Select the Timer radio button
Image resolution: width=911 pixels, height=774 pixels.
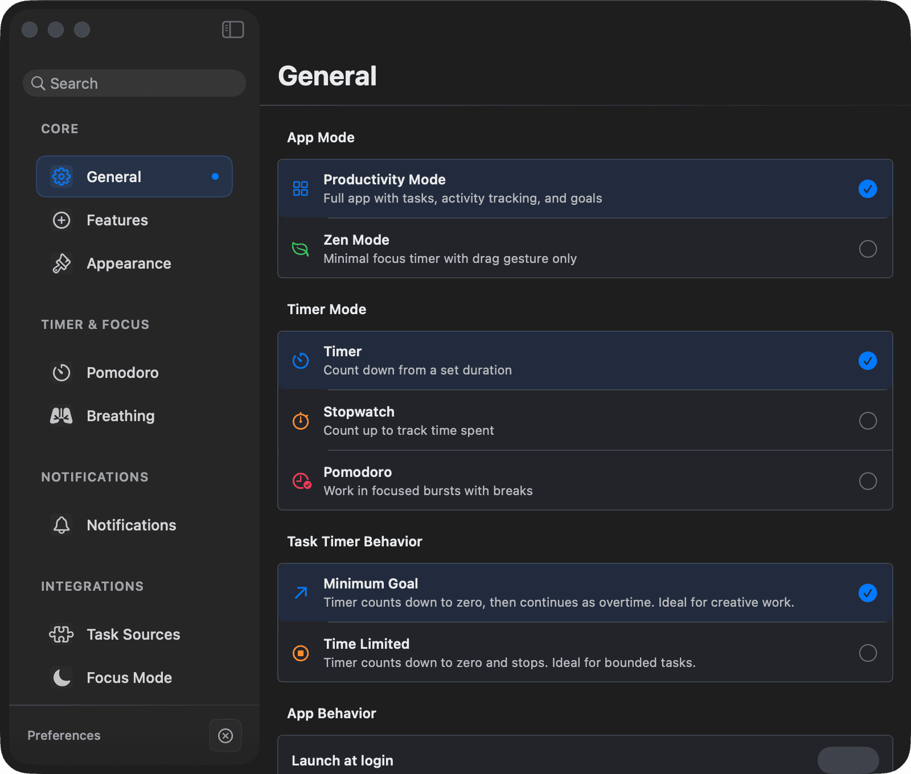(868, 360)
